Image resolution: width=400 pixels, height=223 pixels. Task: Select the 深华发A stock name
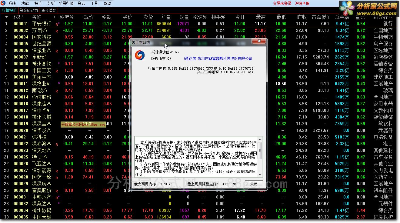42,130
